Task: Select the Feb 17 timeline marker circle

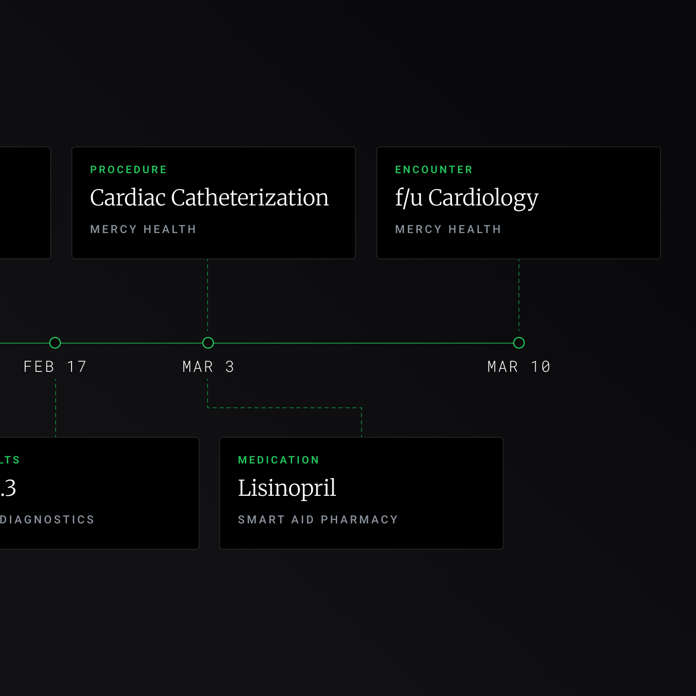Action: click(55, 343)
